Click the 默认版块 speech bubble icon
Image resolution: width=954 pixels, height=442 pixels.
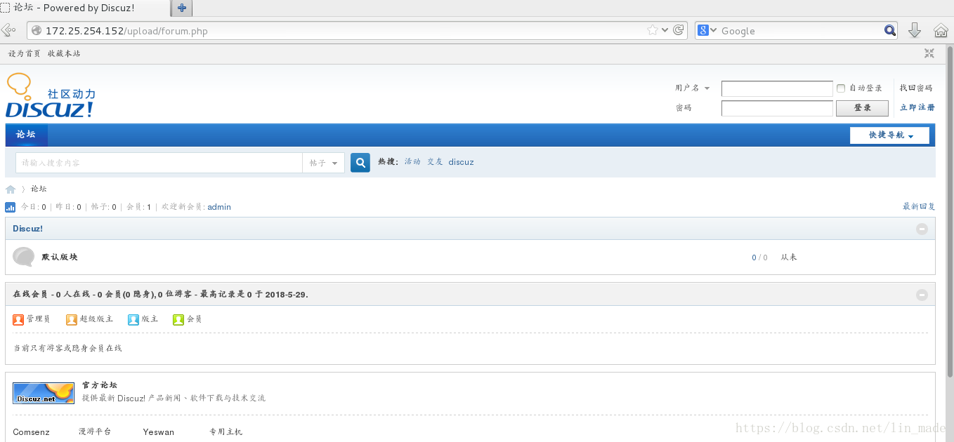click(24, 257)
